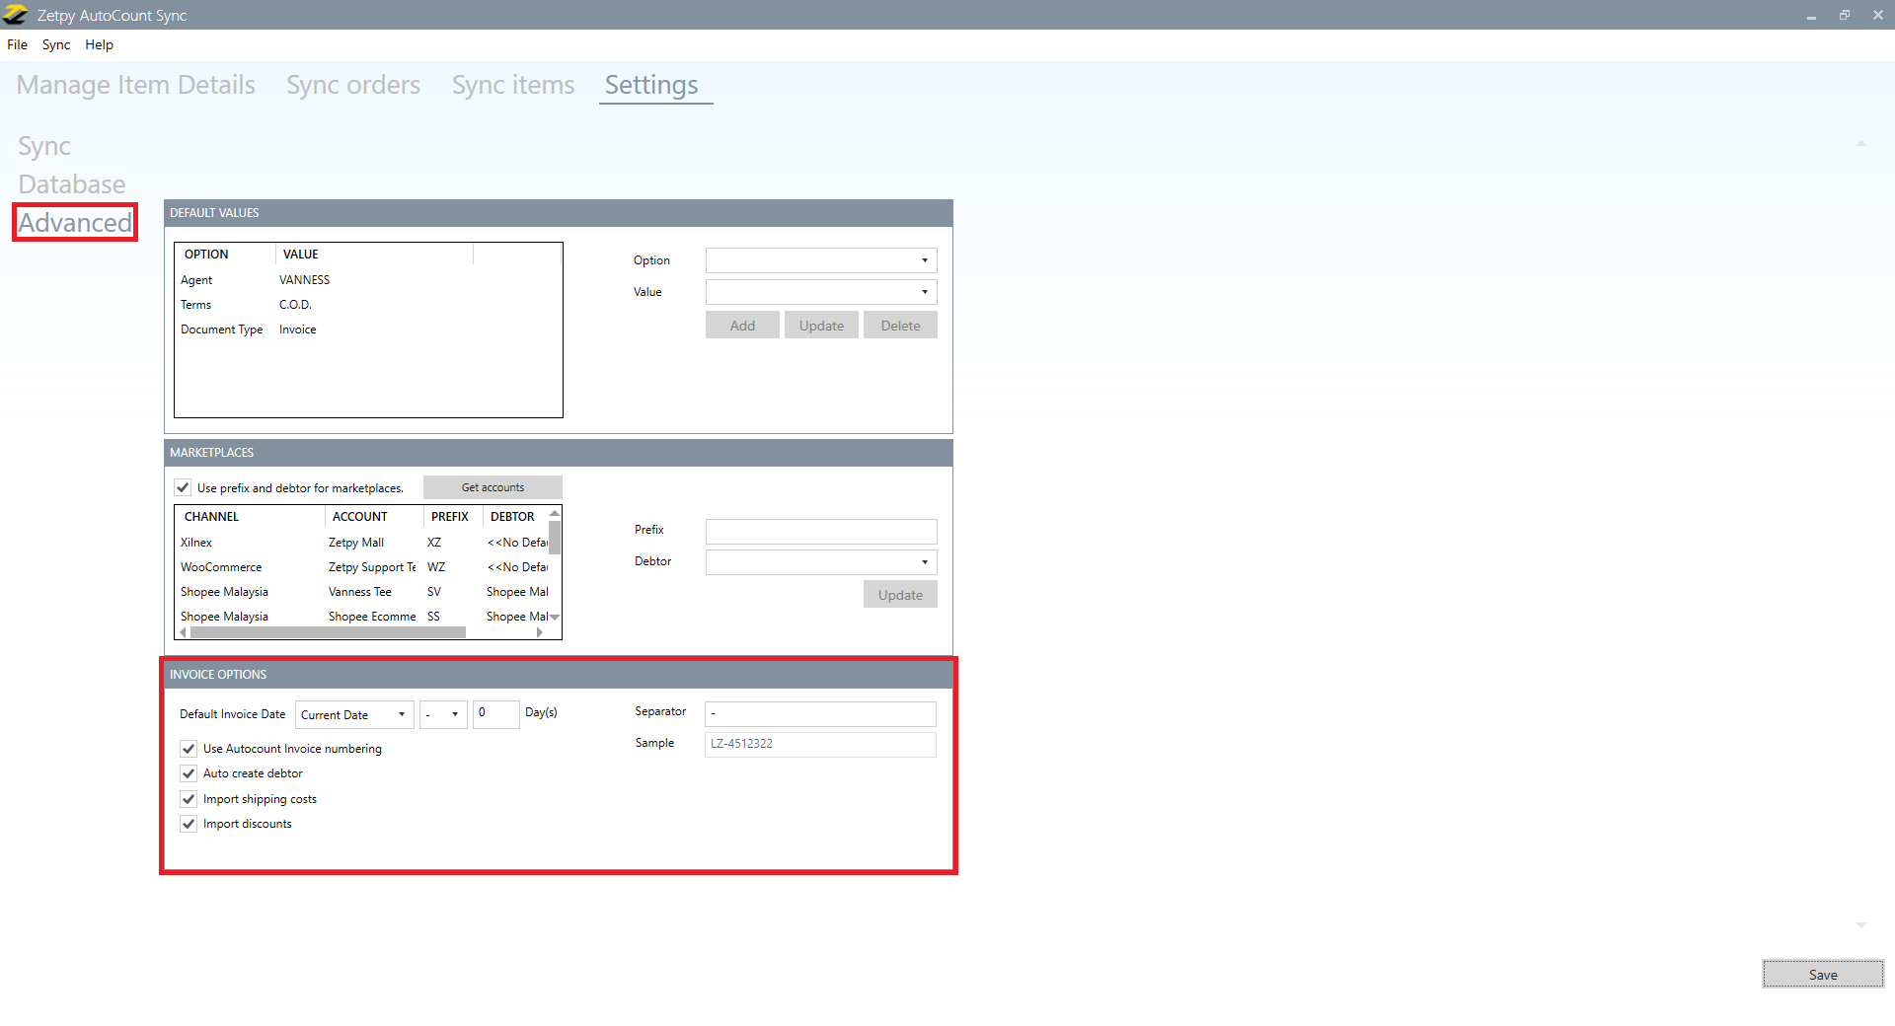Click Update button in Default Values
The height and width of the screenshot is (1026, 1895).
tap(821, 326)
